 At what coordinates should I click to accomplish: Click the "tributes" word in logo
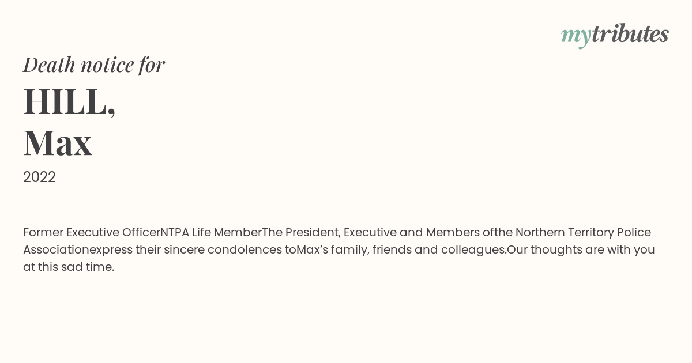click(x=630, y=34)
